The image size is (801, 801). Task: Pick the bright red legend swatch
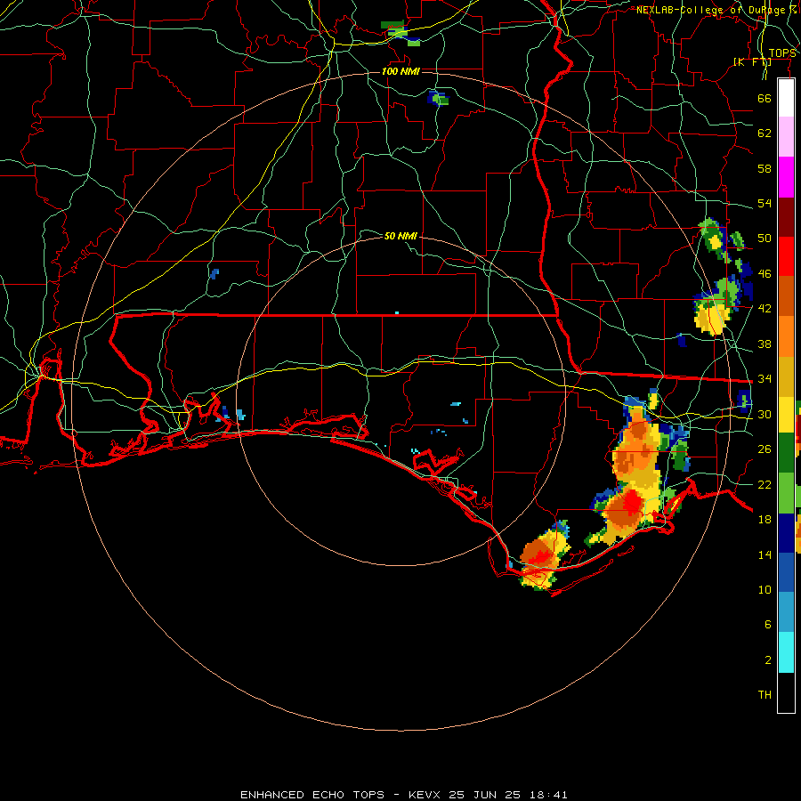click(x=786, y=256)
